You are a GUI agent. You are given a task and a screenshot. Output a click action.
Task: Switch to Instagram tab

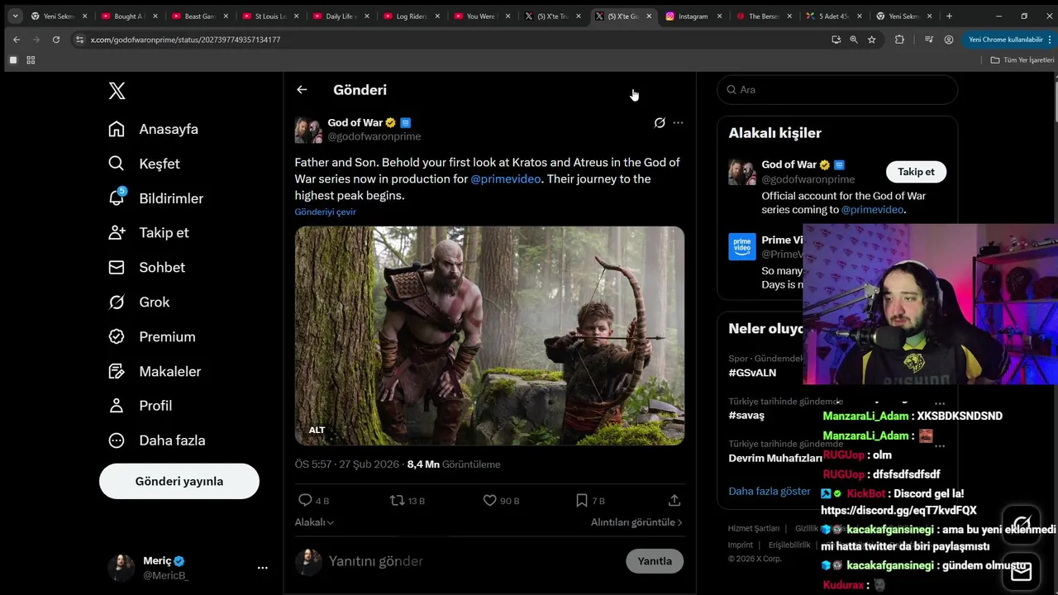(693, 16)
